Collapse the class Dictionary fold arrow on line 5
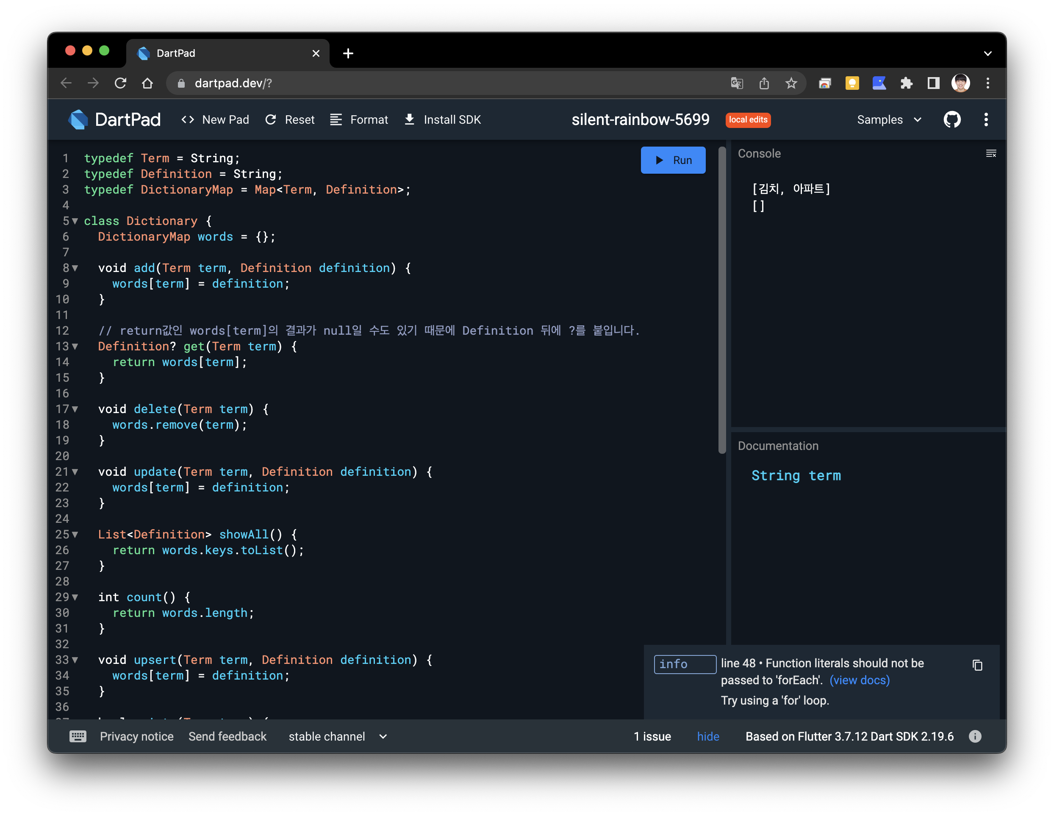 click(x=75, y=221)
